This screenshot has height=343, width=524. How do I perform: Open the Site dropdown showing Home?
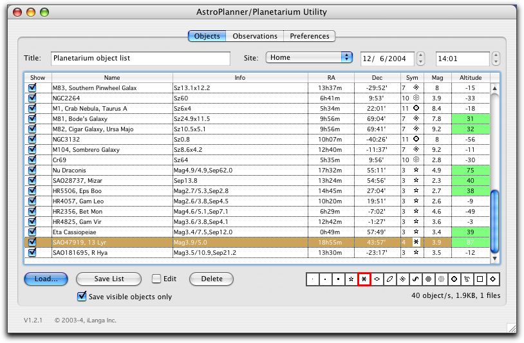pos(309,57)
